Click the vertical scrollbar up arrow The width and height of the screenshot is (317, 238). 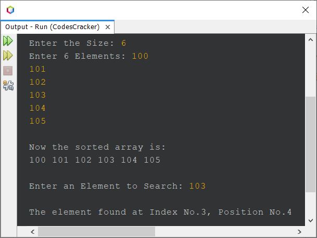pos(311,40)
